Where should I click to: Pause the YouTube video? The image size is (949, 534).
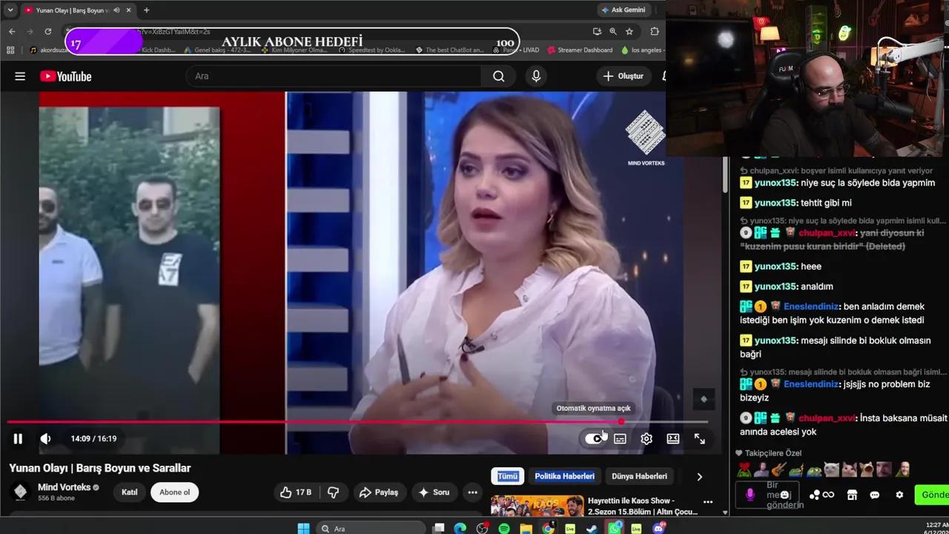(x=18, y=438)
